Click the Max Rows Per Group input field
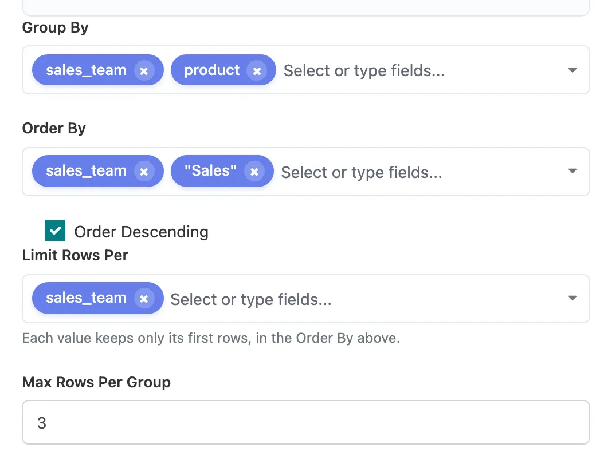Screen dimensions: 596x460 click(x=306, y=422)
